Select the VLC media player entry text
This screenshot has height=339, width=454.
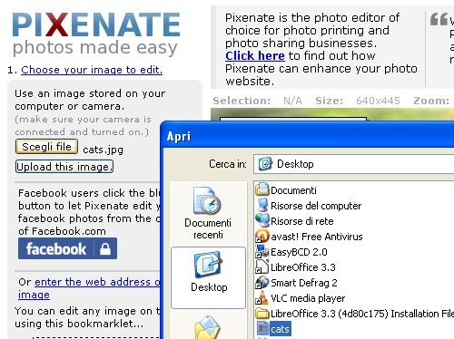point(308,298)
